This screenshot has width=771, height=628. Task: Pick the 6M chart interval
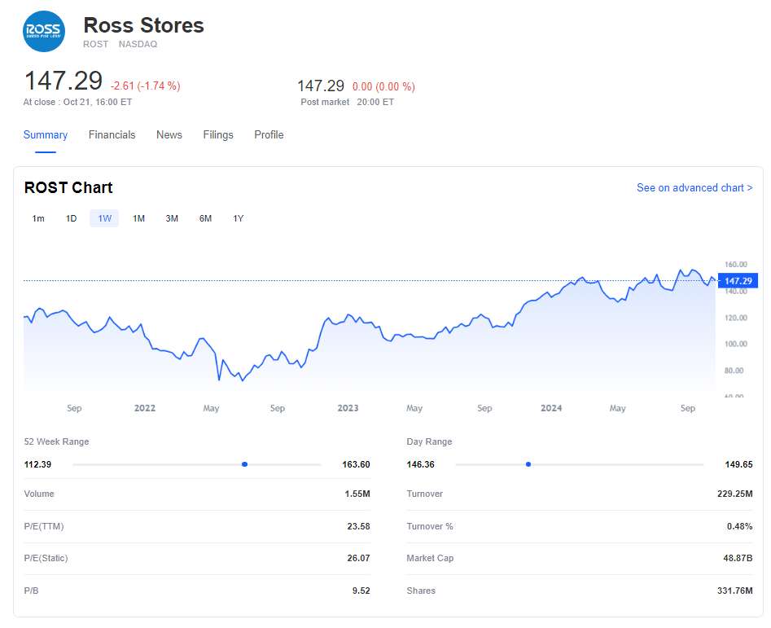[x=205, y=218]
